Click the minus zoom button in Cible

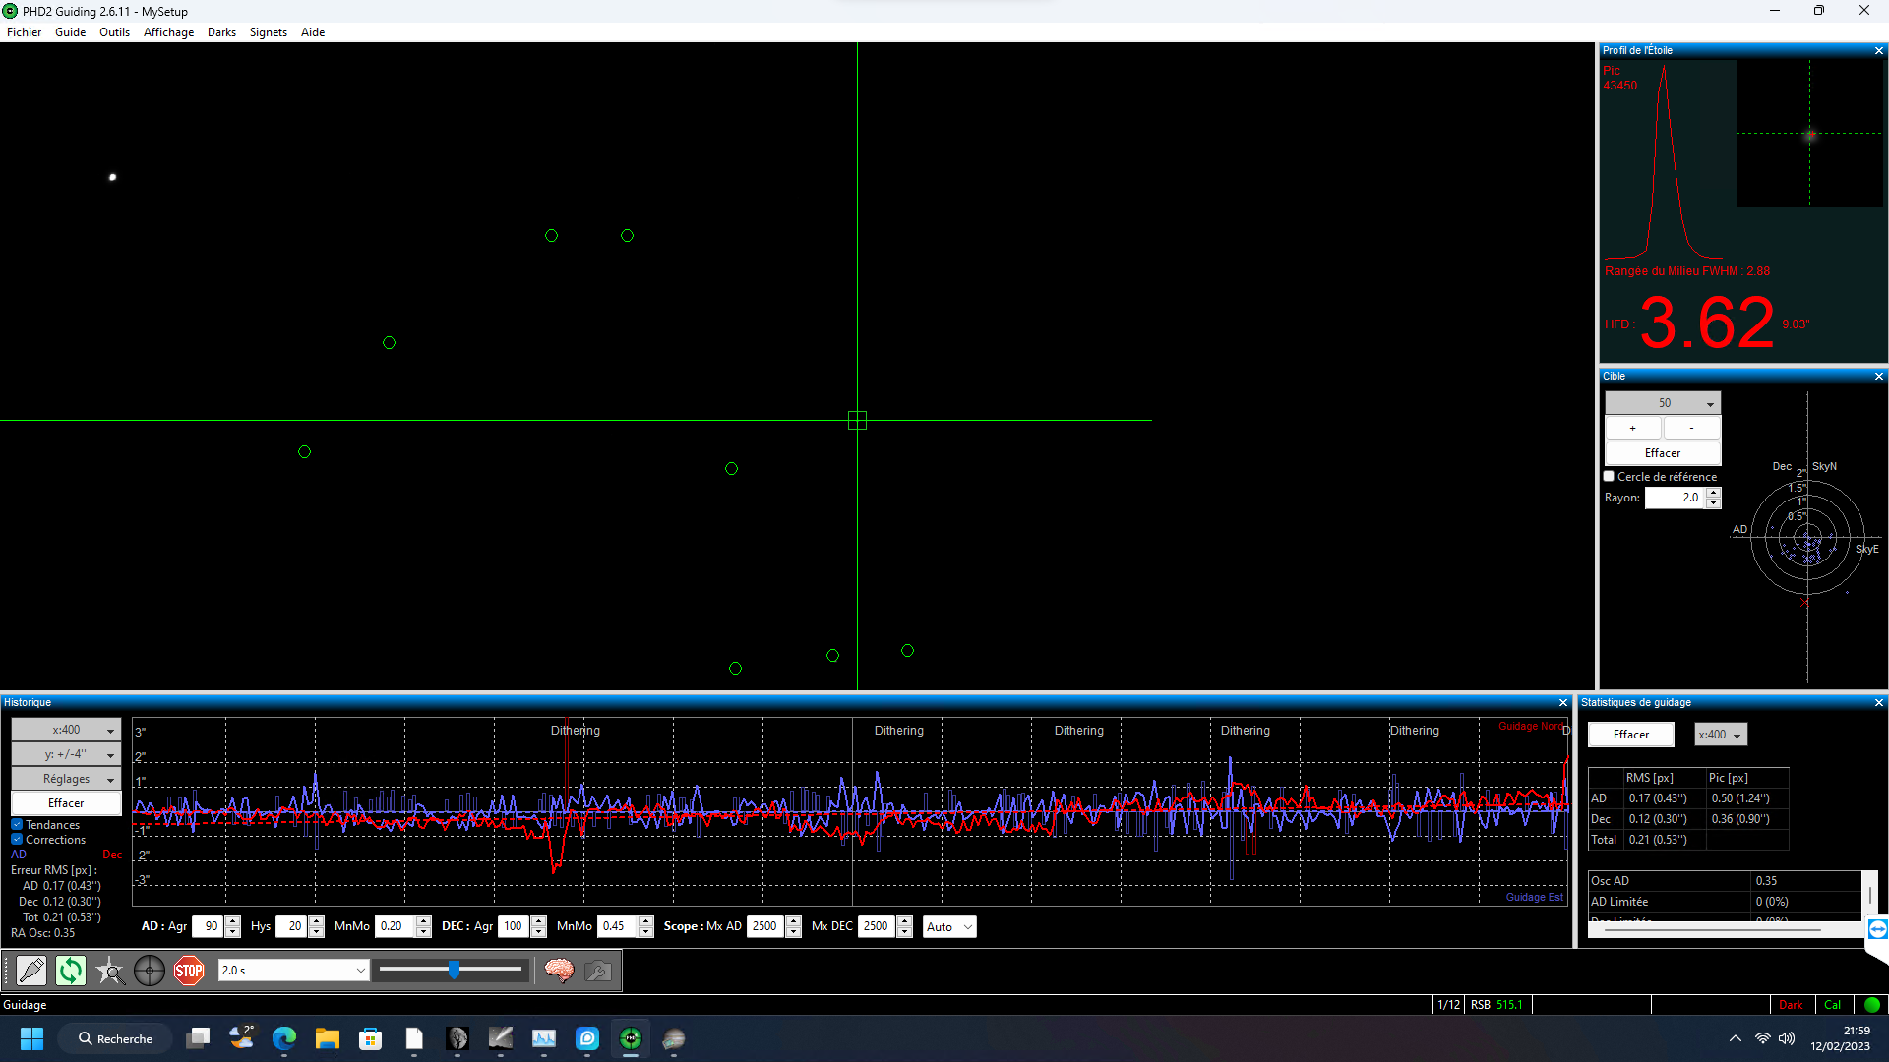tap(1692, 428)
